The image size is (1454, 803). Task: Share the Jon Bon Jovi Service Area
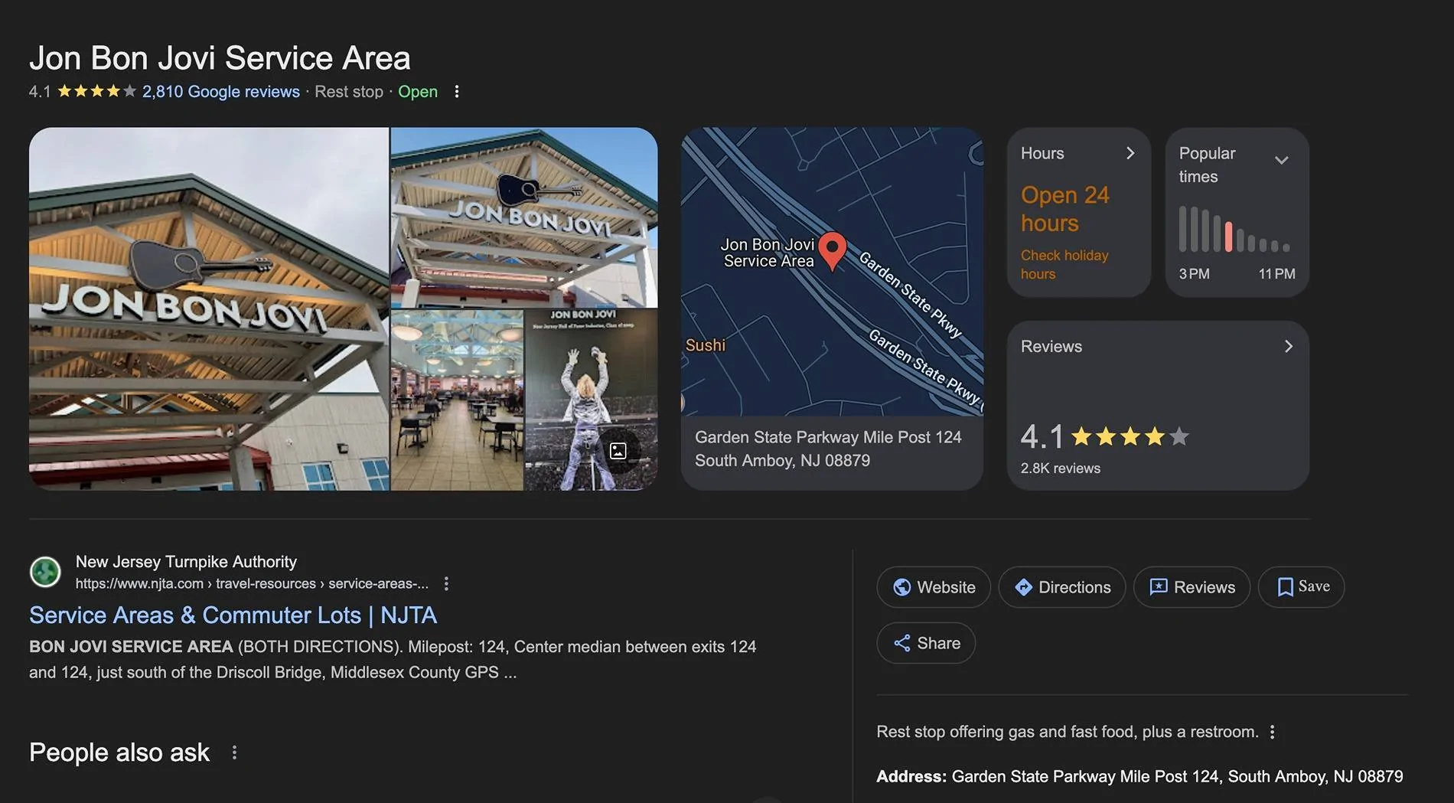tap(926, 643)
